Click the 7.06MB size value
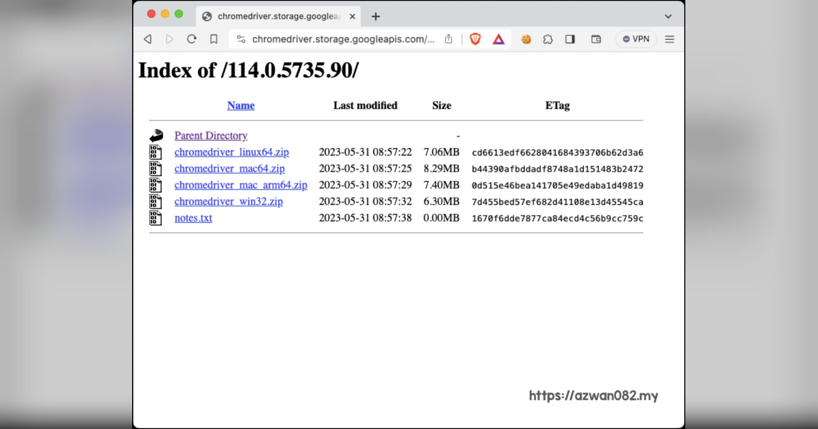This screenshot has width=818, height=429. coord(441,152)
